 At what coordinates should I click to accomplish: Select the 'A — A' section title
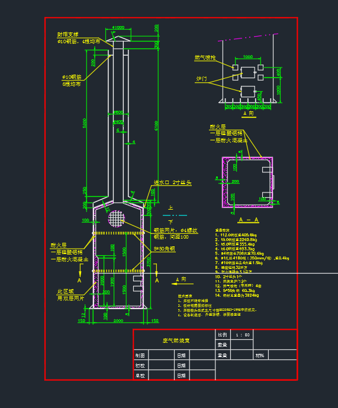249,220
